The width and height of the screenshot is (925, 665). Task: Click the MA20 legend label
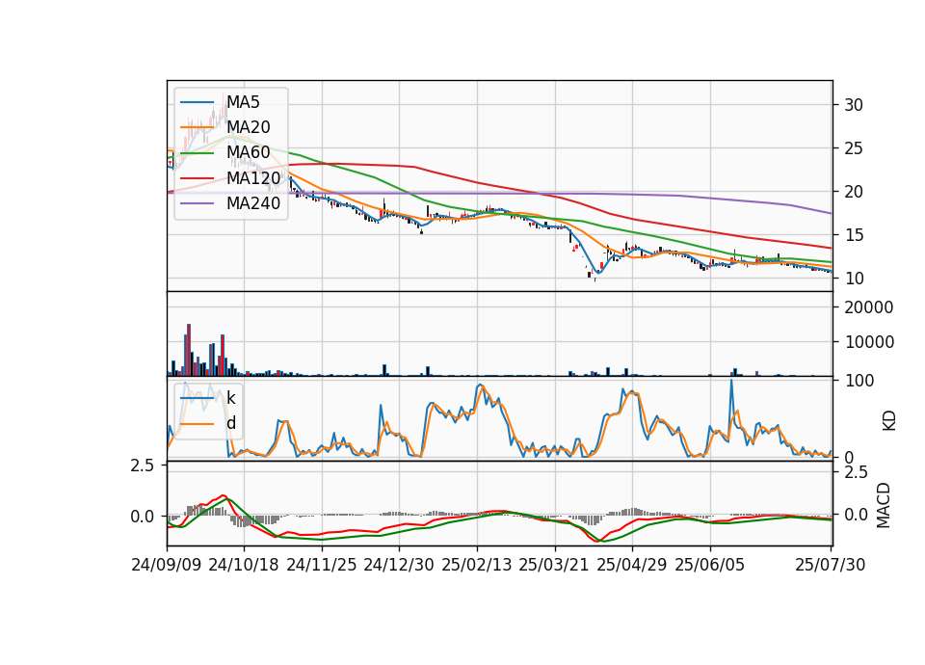pyautogui.click(x=249, y=127)
